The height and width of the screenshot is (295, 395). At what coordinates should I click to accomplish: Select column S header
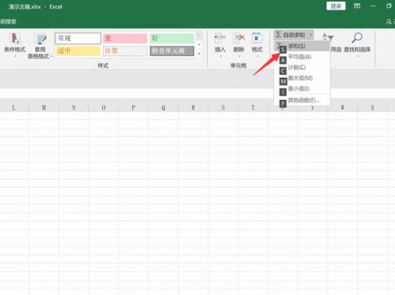223,108
